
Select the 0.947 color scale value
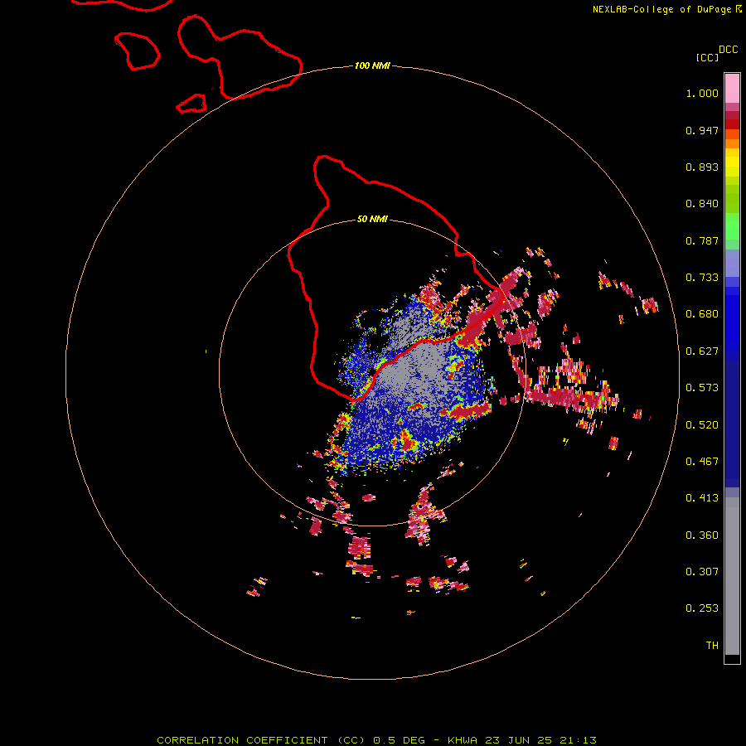[702, 130]
